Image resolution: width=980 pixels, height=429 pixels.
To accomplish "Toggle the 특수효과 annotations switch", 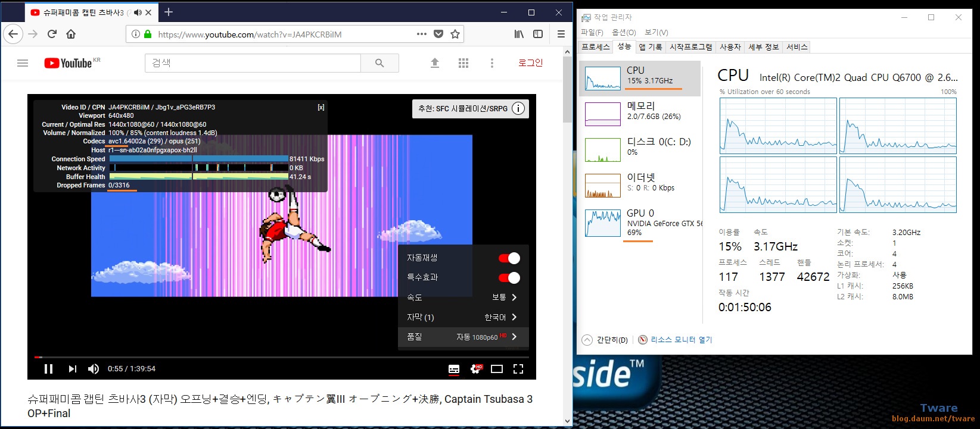I will coord(509,277).
